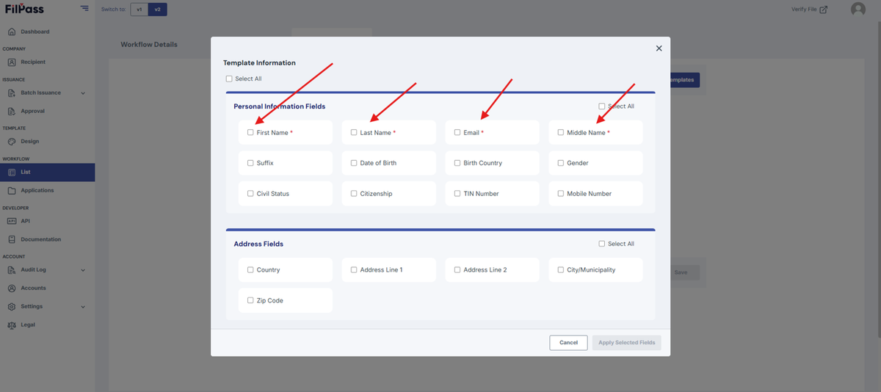Switch to version v1

click(139, 10)
